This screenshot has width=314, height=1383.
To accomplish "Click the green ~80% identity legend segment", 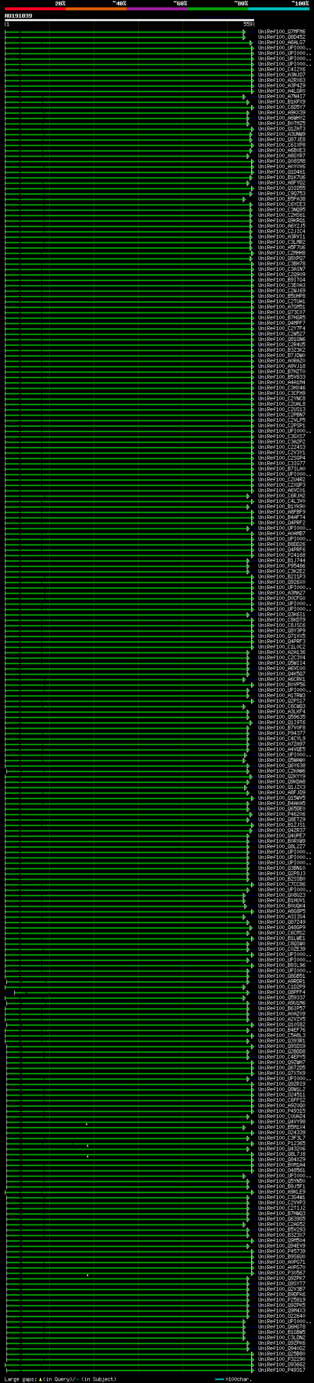I will (218, 9).
